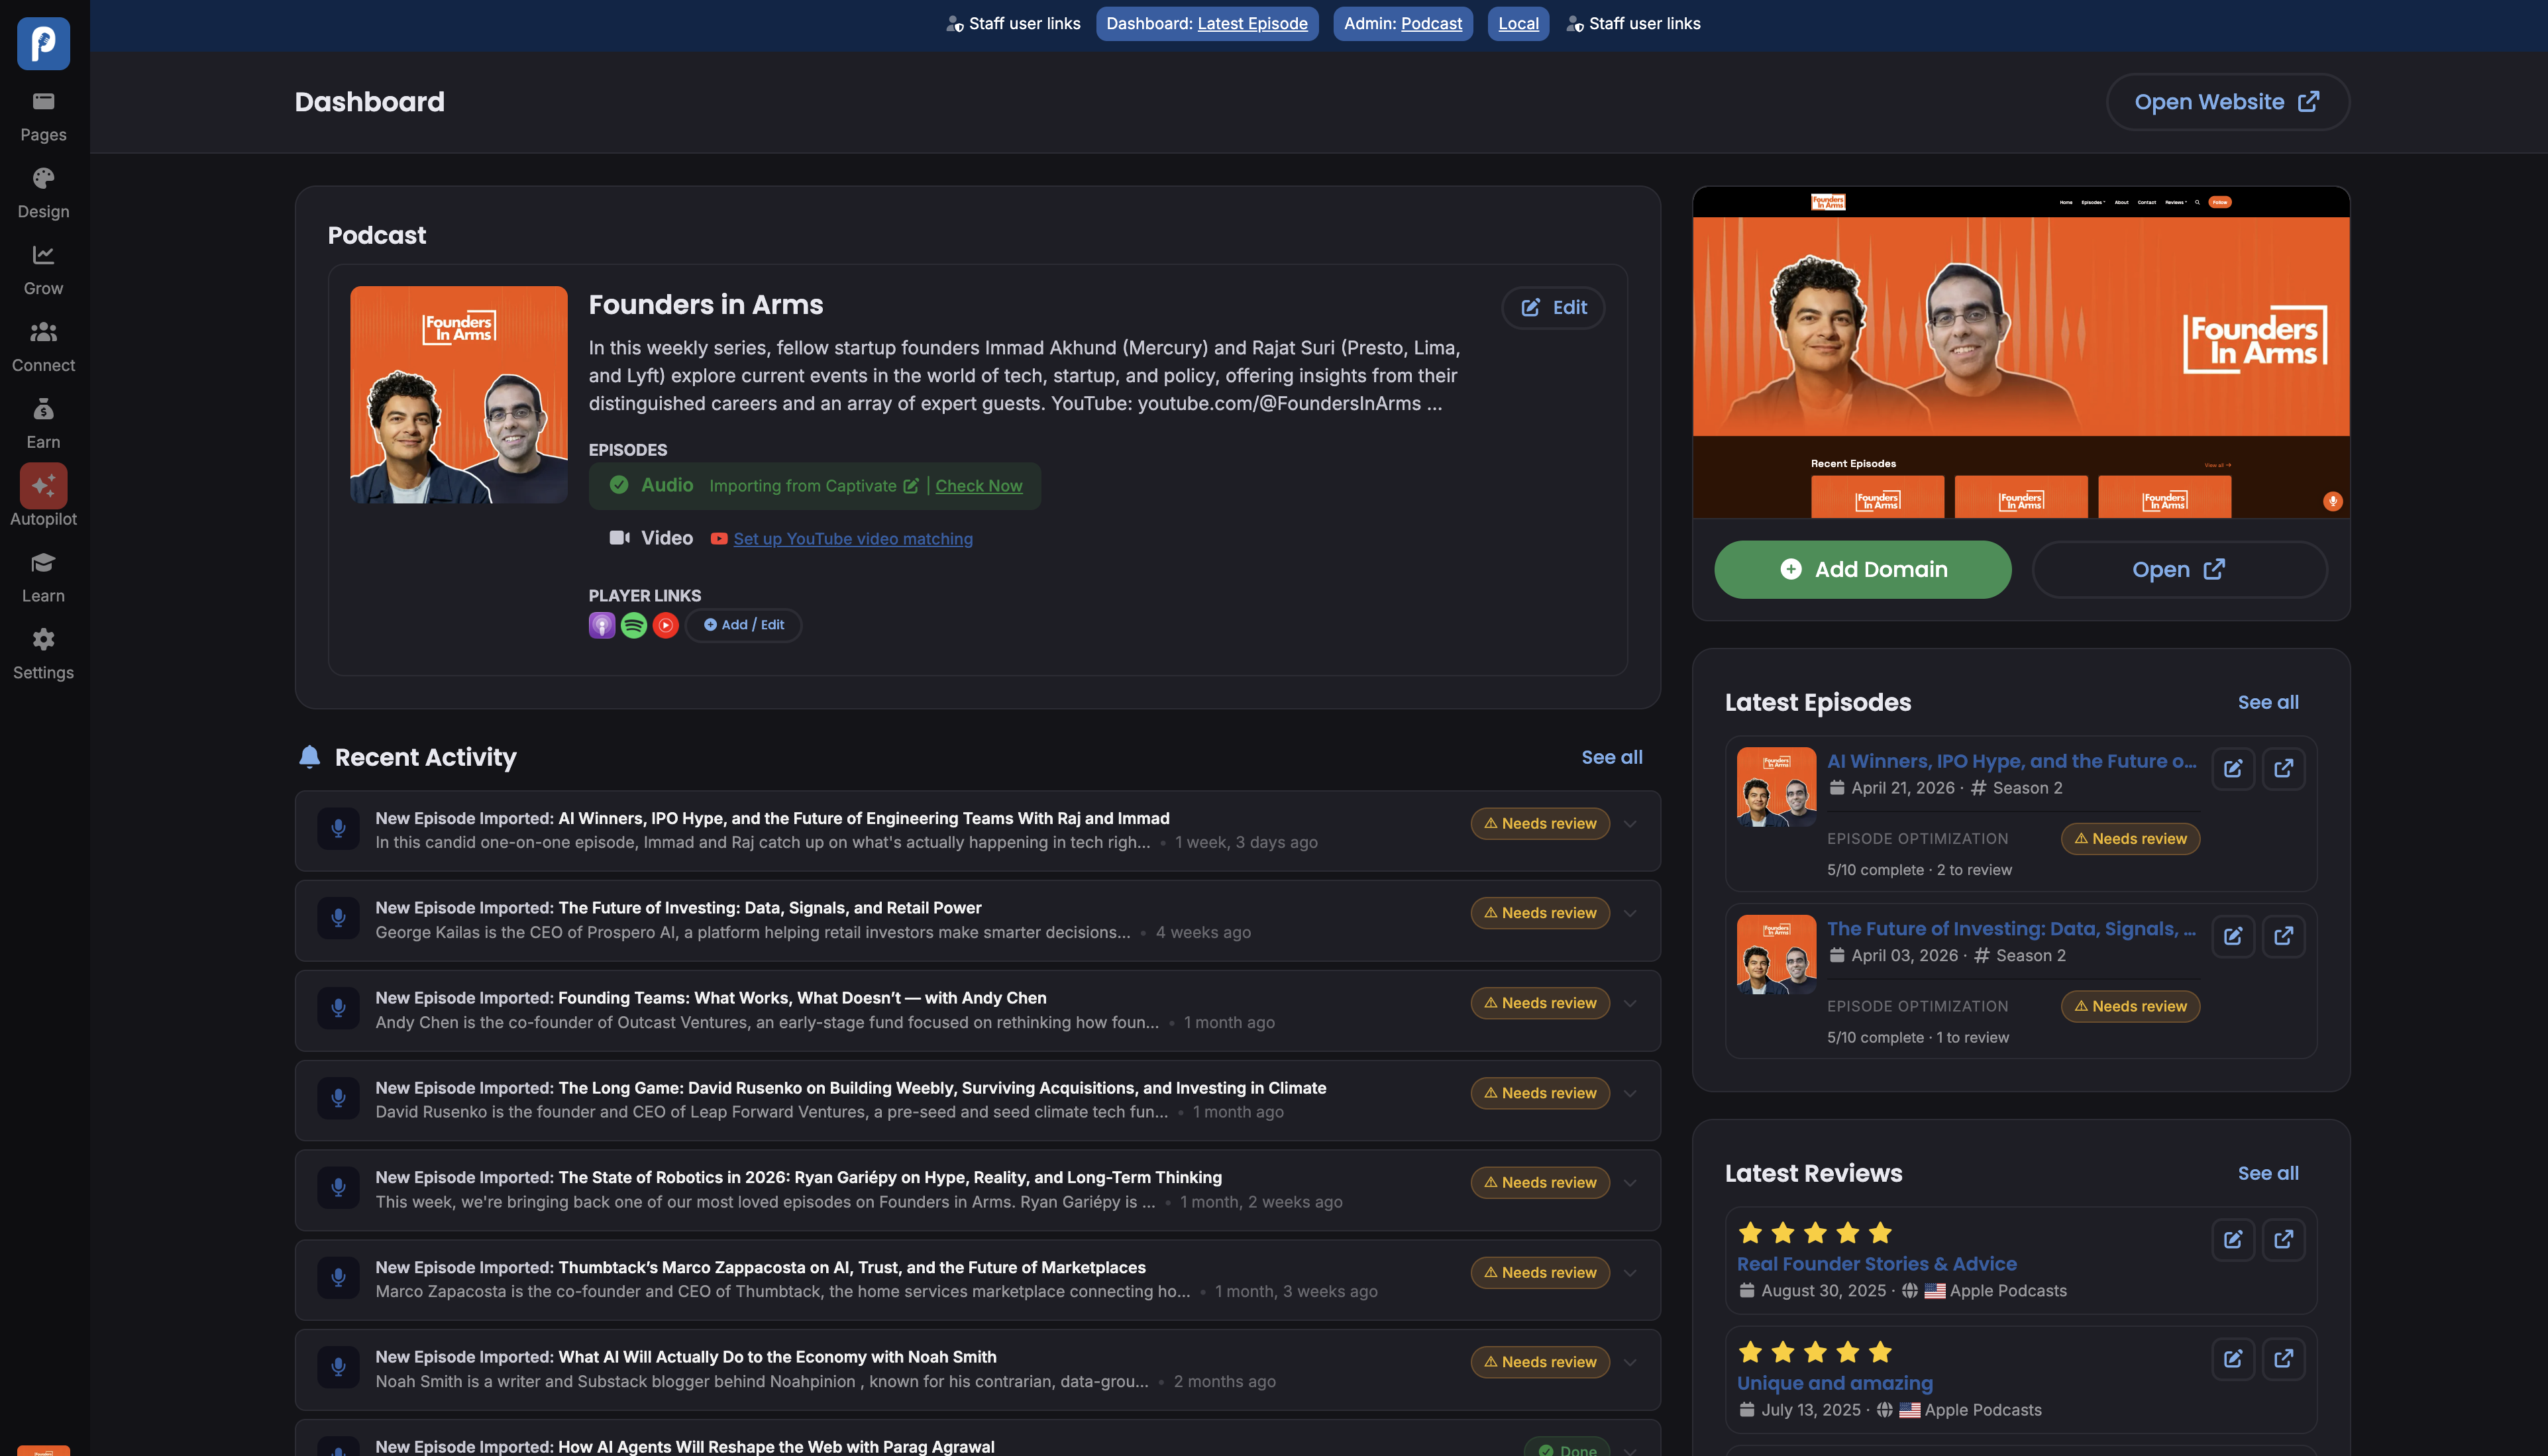The image size is (2548, 1456).
Task: Expand the Thumbtack Marco Zappacosta row chevron
Action: [x=1630, y=1273]
